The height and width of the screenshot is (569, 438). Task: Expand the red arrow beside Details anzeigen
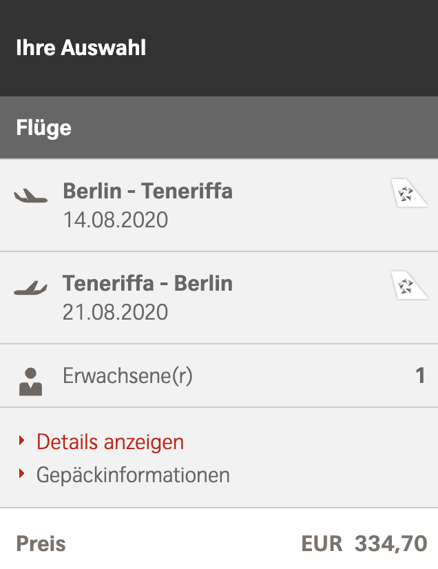23,440
